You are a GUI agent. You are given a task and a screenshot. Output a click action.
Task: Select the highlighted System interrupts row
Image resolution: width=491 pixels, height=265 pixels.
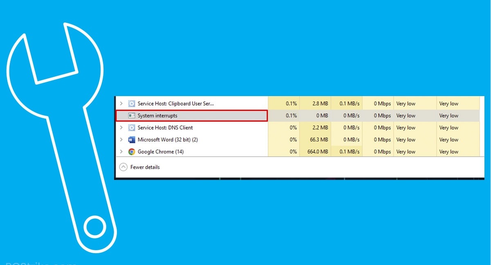click(x=192, y=115)
